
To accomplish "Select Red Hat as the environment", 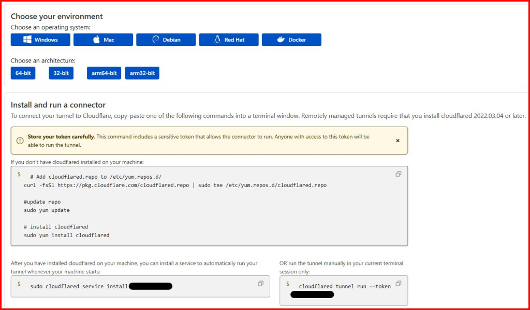I will 228,40.
